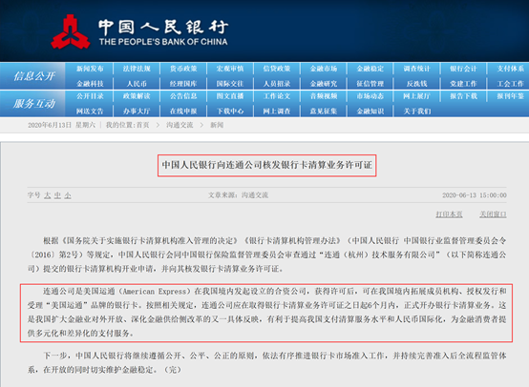Go to the 国际交往 section

(x=230, y=84)
